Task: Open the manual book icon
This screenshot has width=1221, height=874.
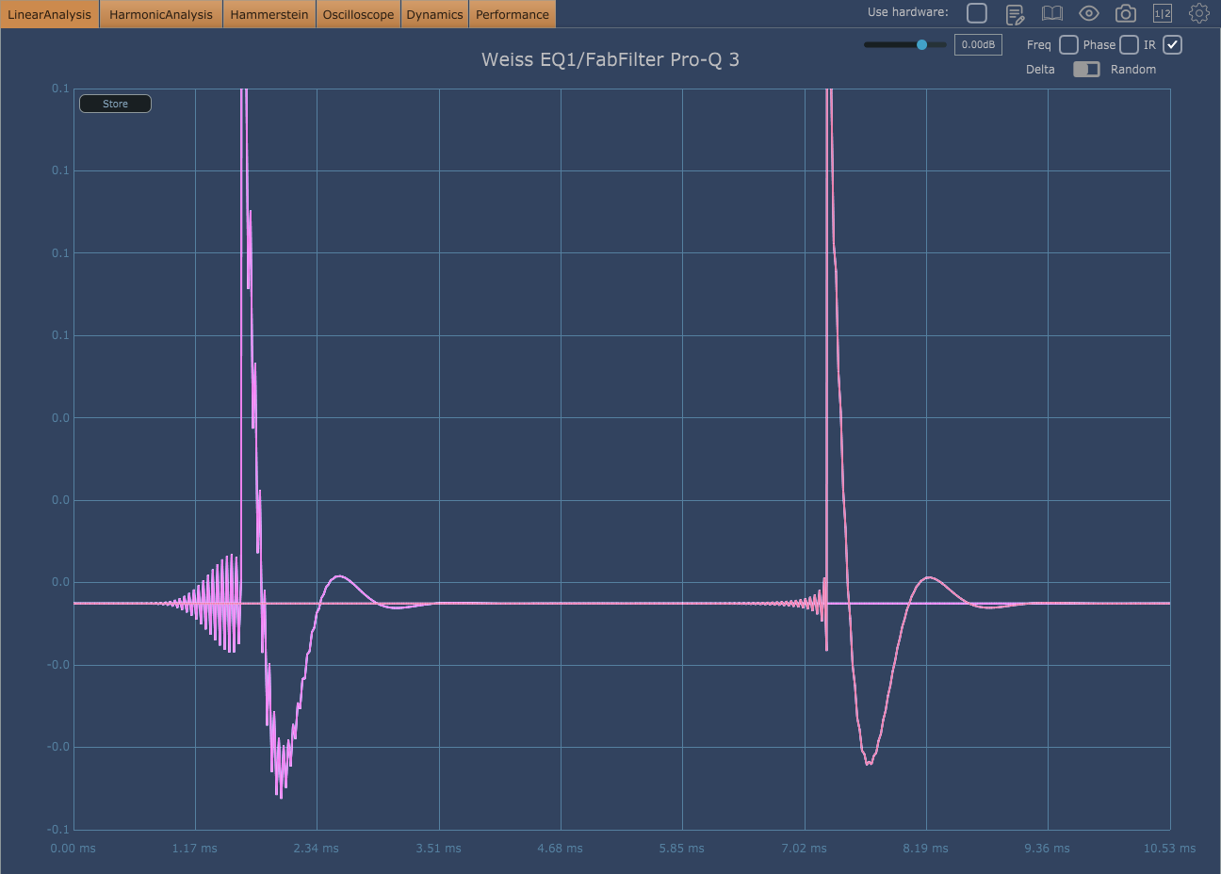Action: [x=1051, y=13]
